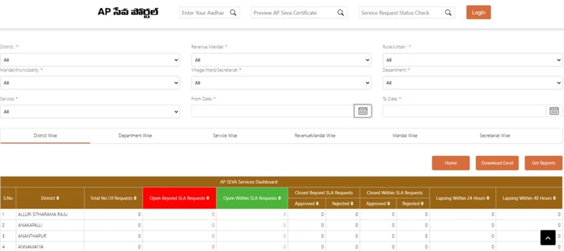The width and height of the screenshot is (564, 251).
Task: Click the Enter Your Aadhar input field
Action: pos(203,12)
